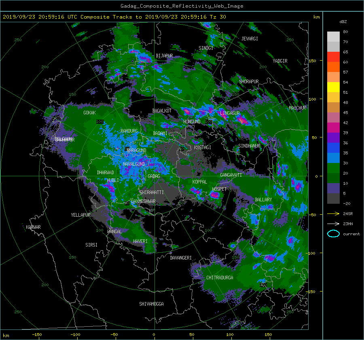Click the yellow 54 dBZ legend swatch
The image size is (364, 340).
point(333,87)
